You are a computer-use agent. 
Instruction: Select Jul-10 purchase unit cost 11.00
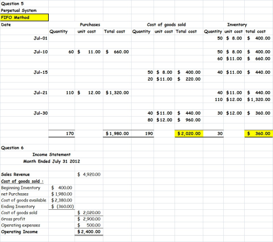[x=89, y=52]
